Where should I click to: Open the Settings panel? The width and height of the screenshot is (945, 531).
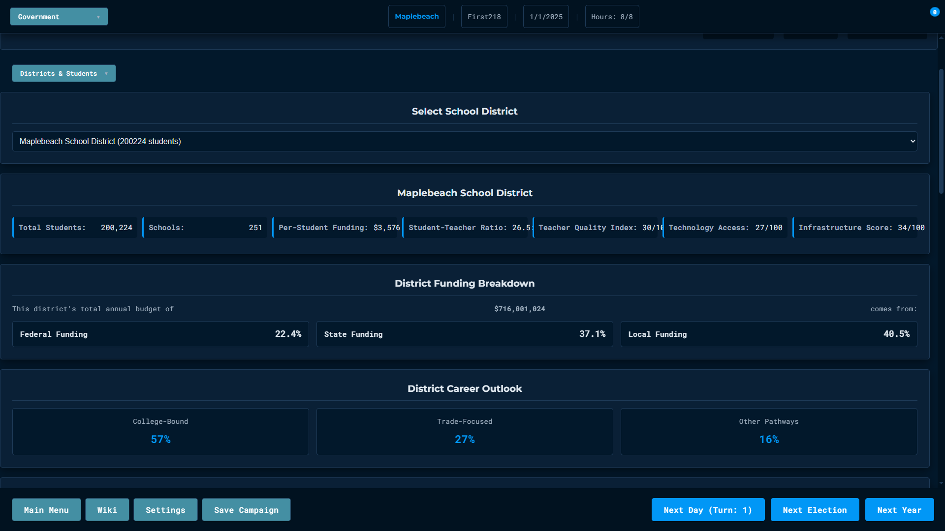165,510
